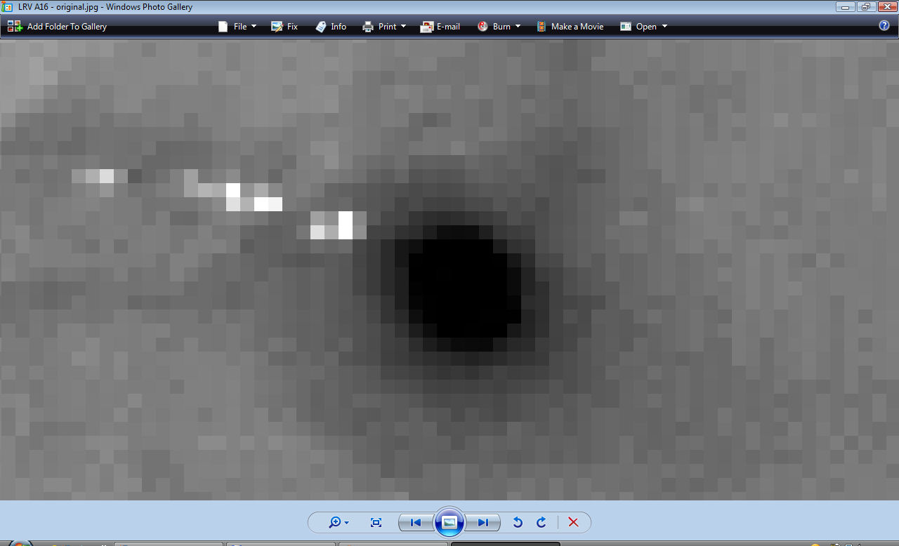Image resolution: width=899 pixels, height=546 pixels.
Task: Open the File dropdown menu
Action: tap(237, 27)
